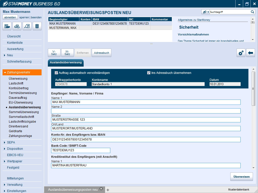This screenshot has width=258, height=193.
Task: Expand the Einstellungen section
Action: tap(4, 191)
